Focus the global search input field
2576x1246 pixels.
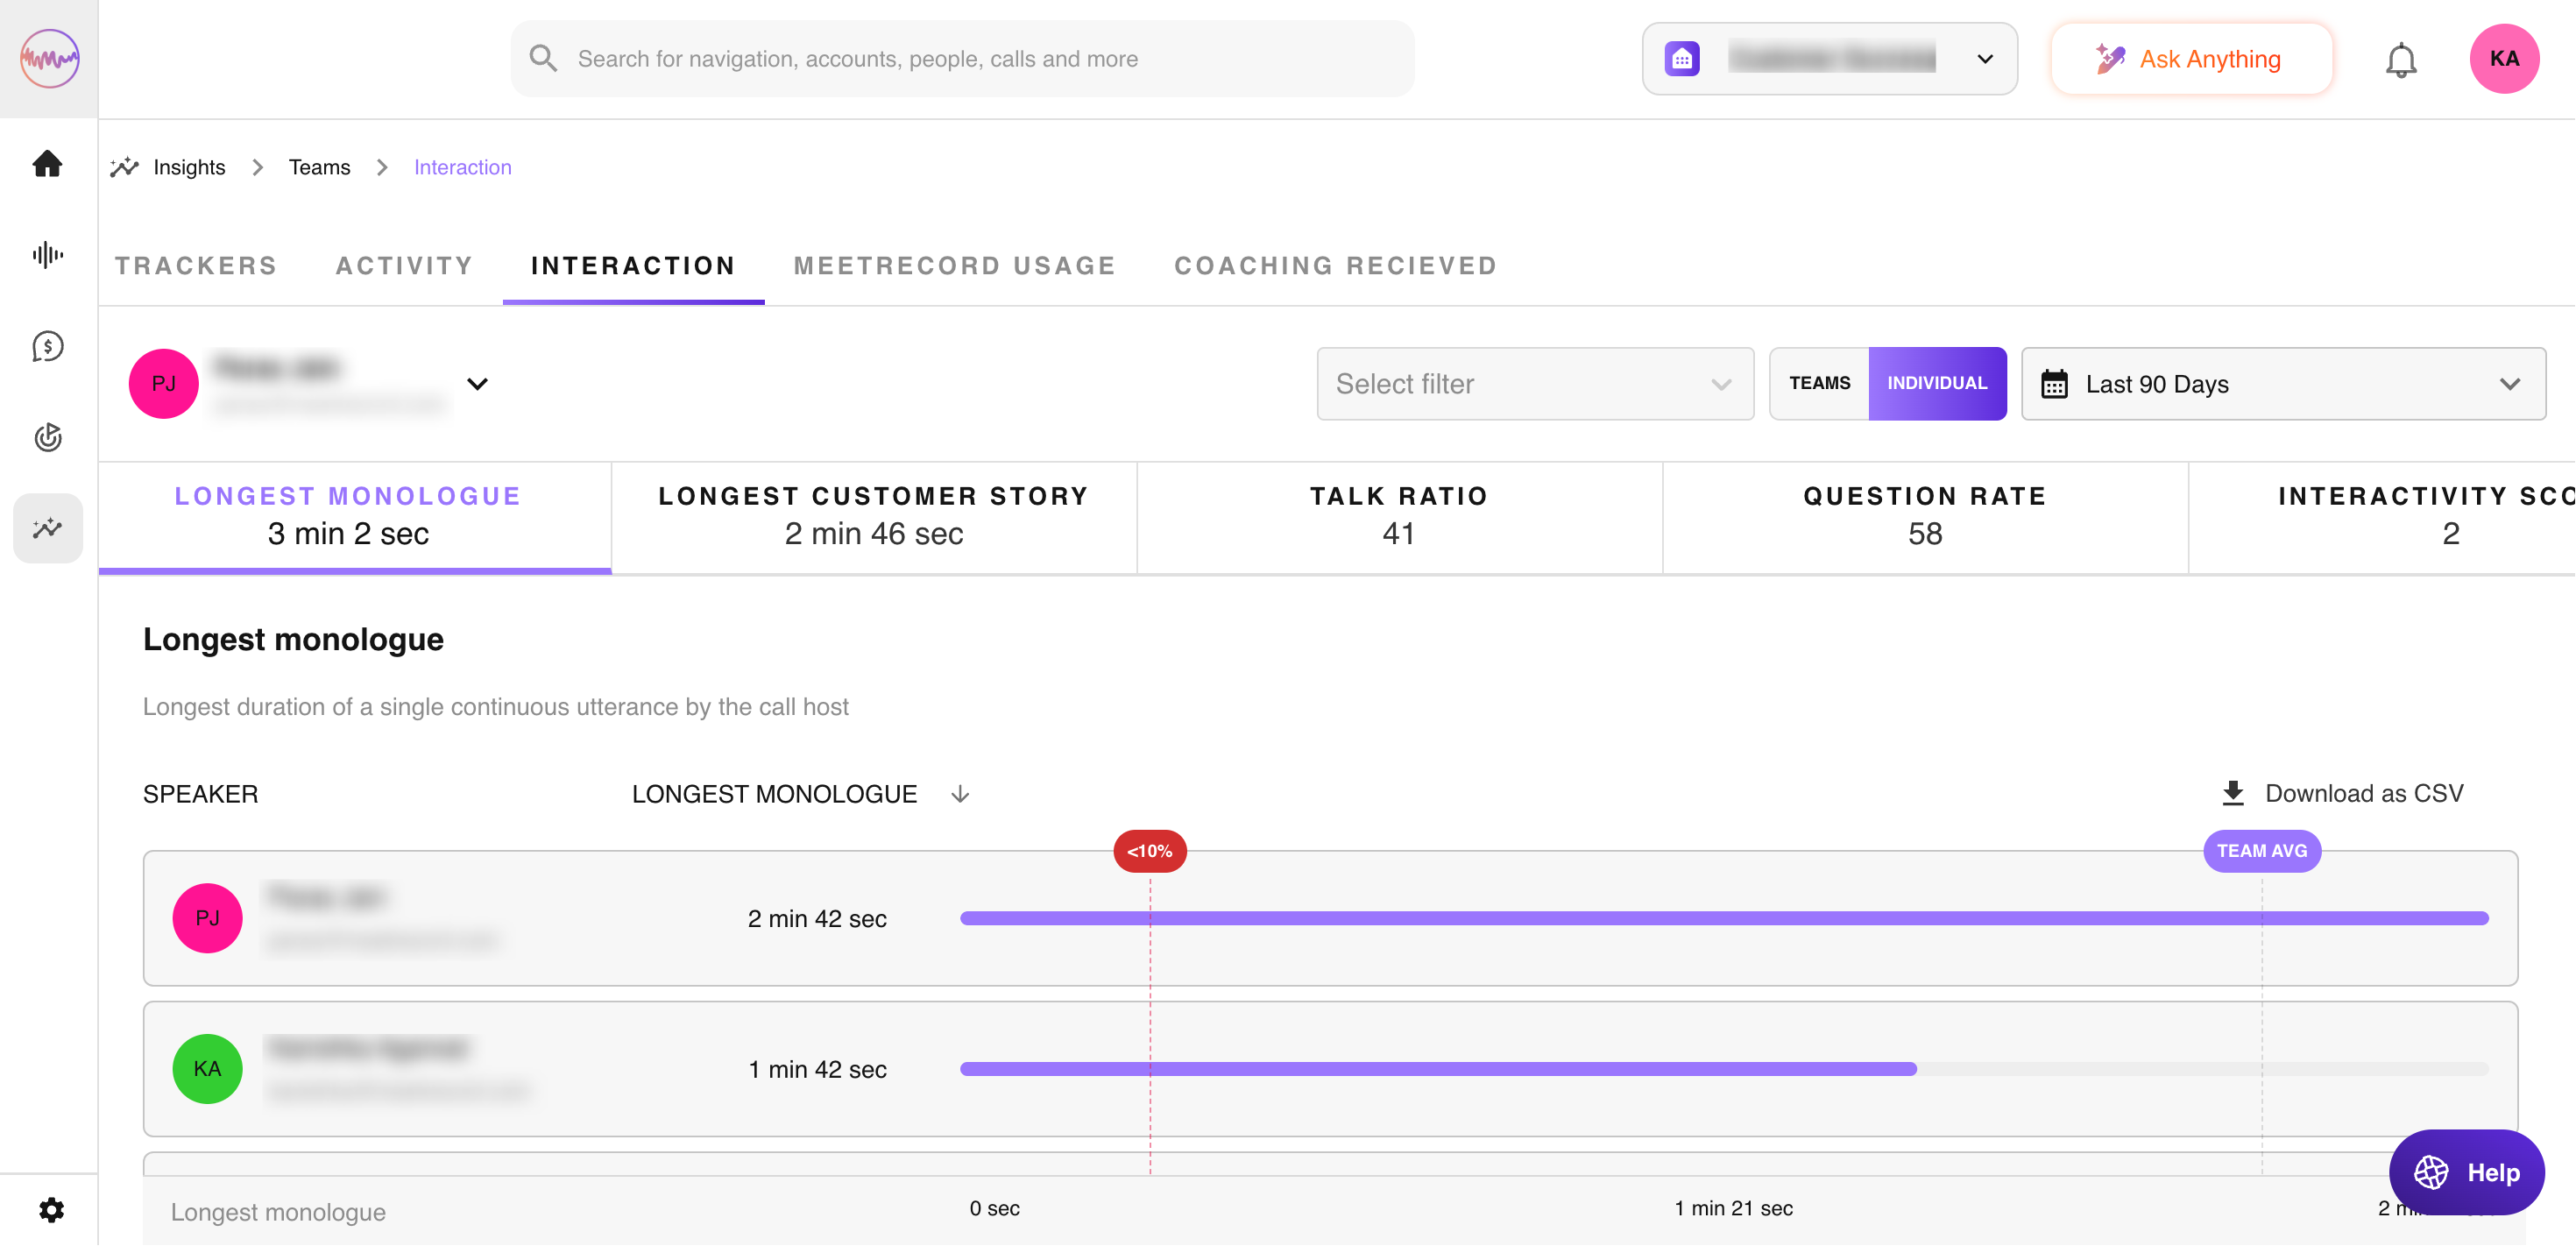962,59
